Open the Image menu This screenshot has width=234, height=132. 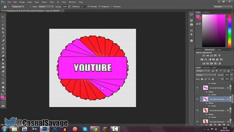[x=22, y=2]
